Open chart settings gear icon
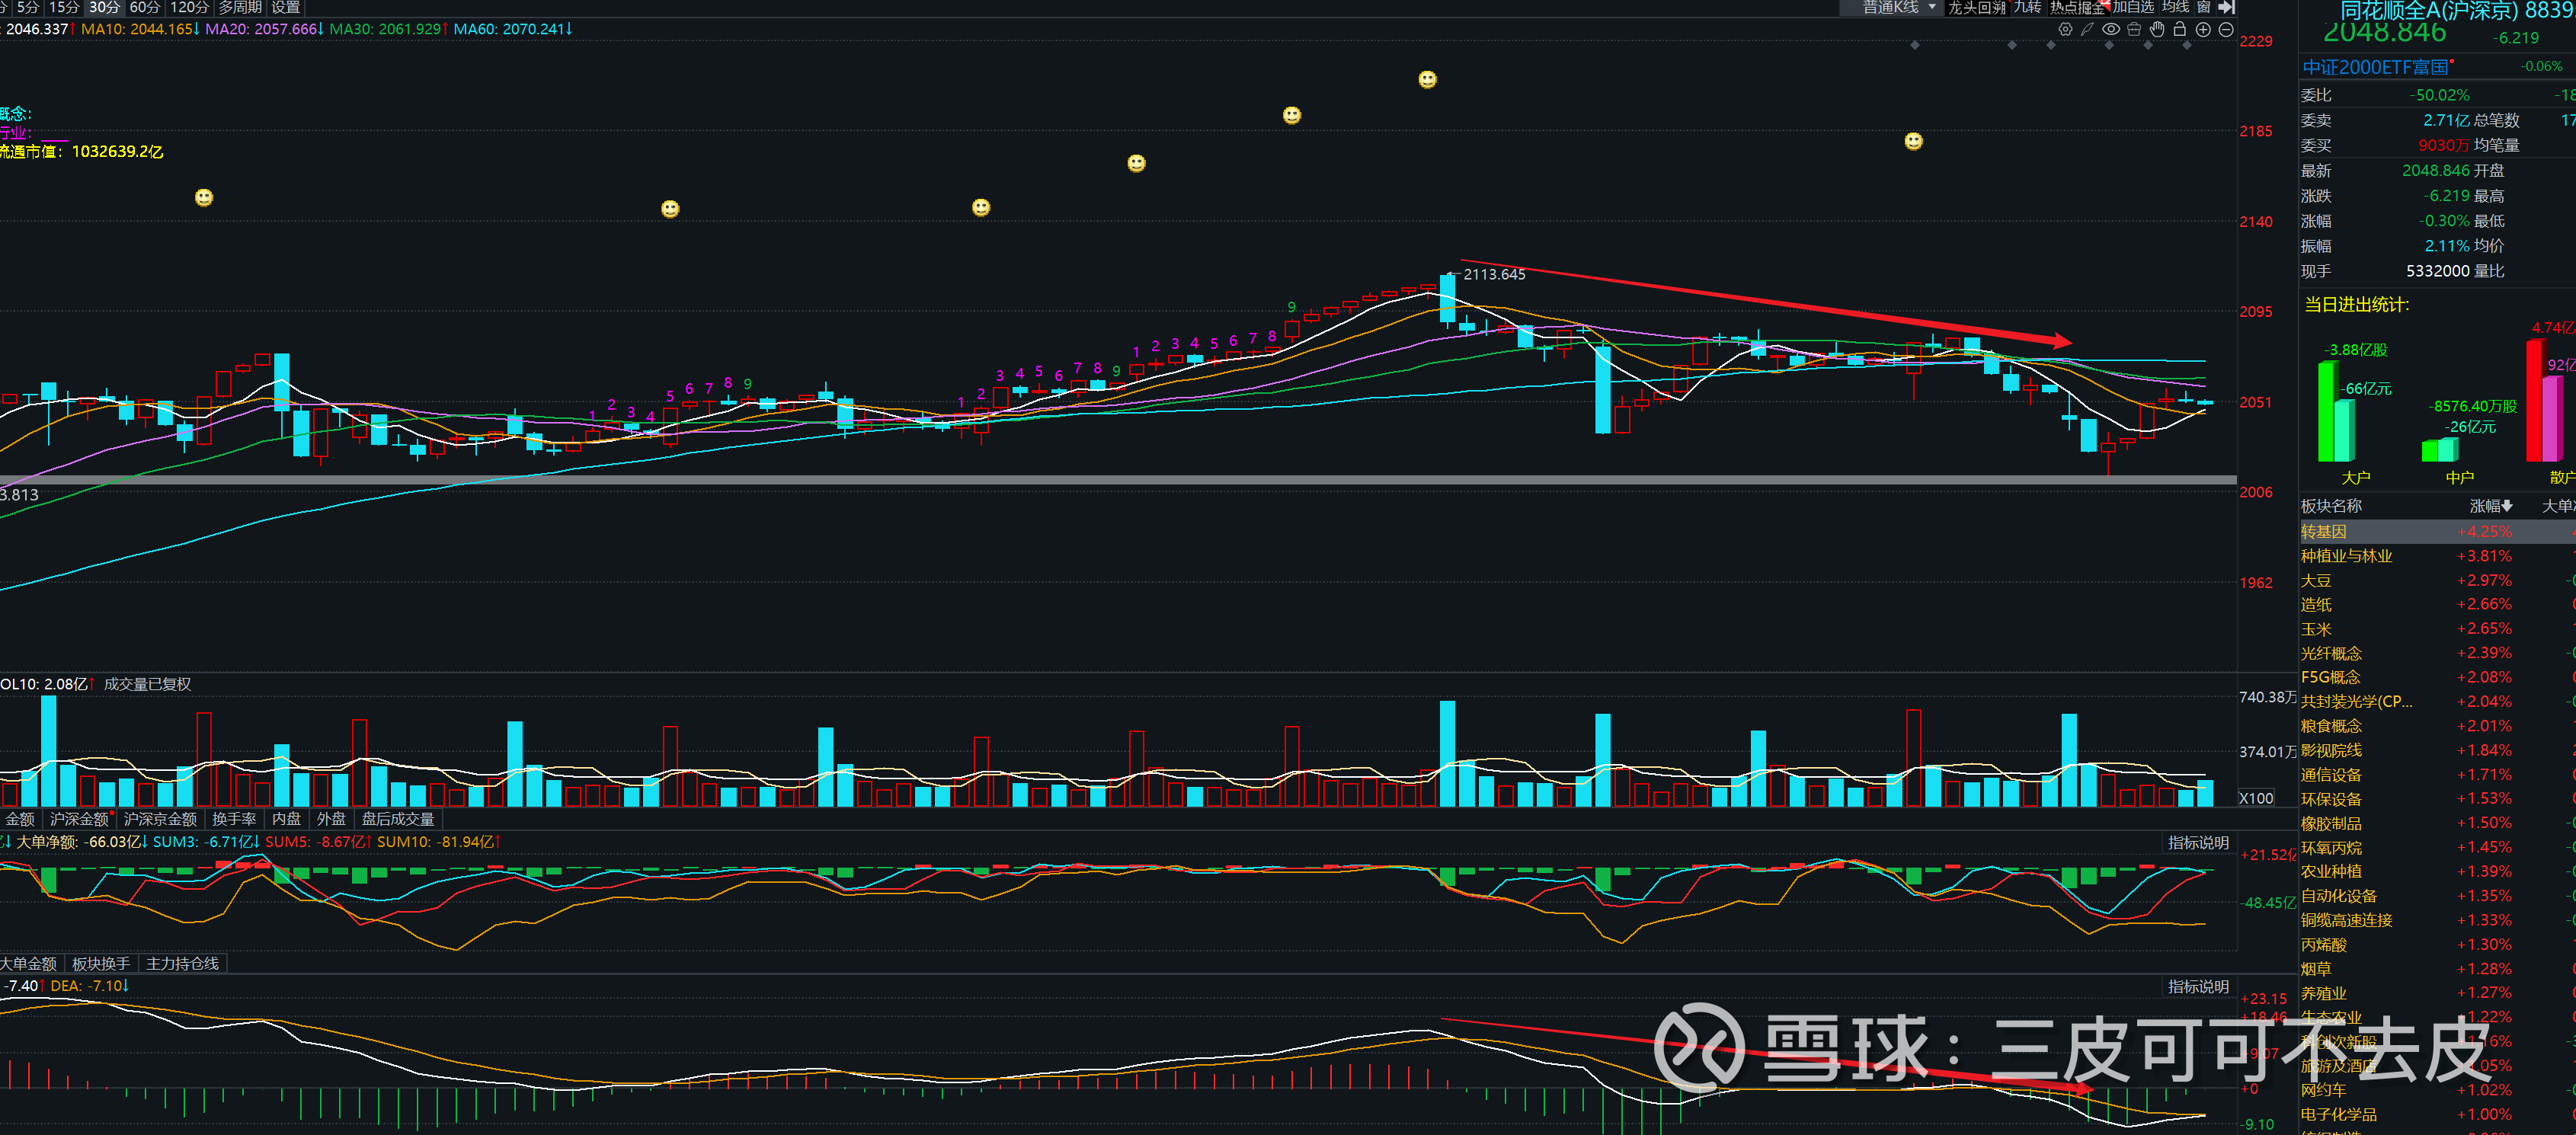 coord(2065,30)
